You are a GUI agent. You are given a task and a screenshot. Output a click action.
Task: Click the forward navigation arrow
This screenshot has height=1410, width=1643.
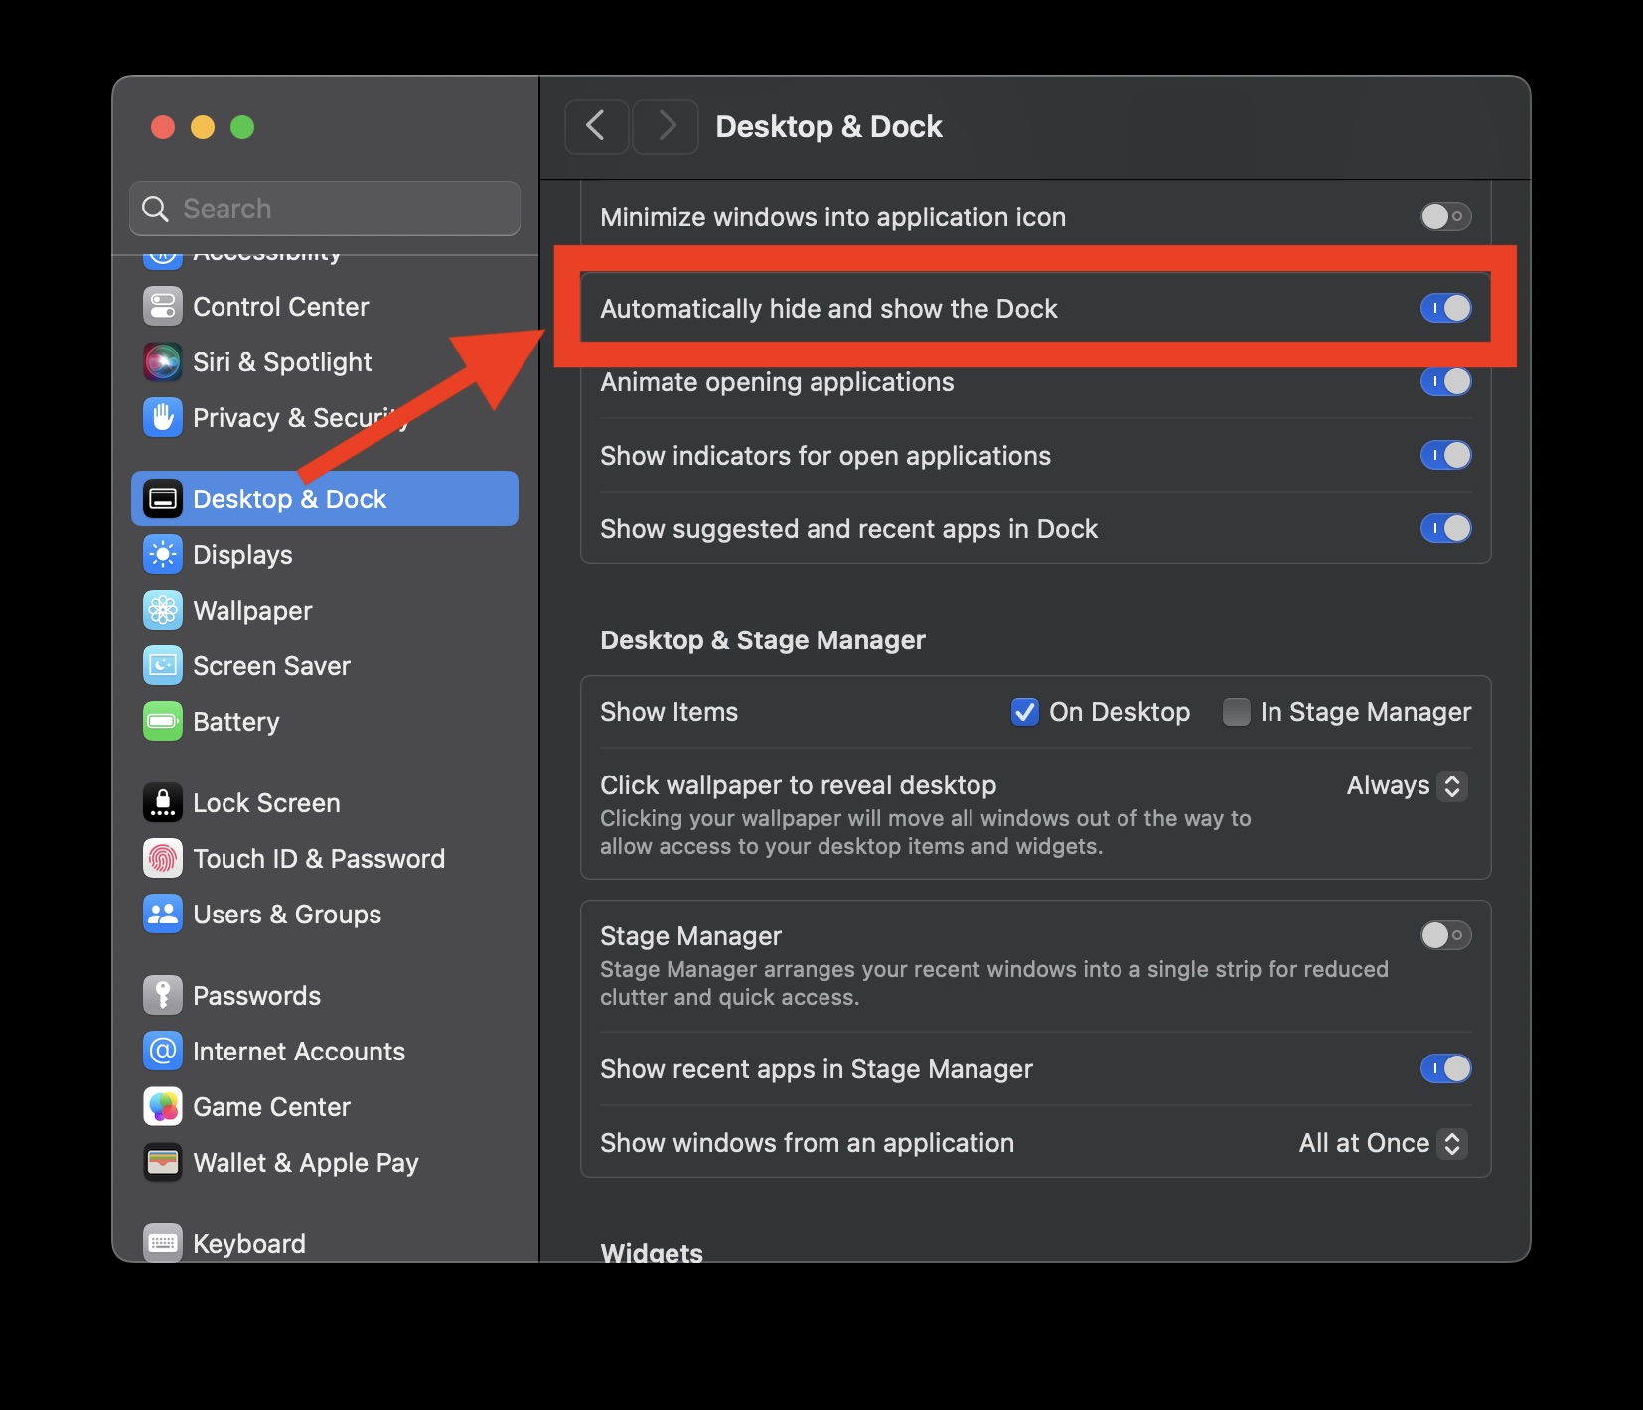pos(665,126)
